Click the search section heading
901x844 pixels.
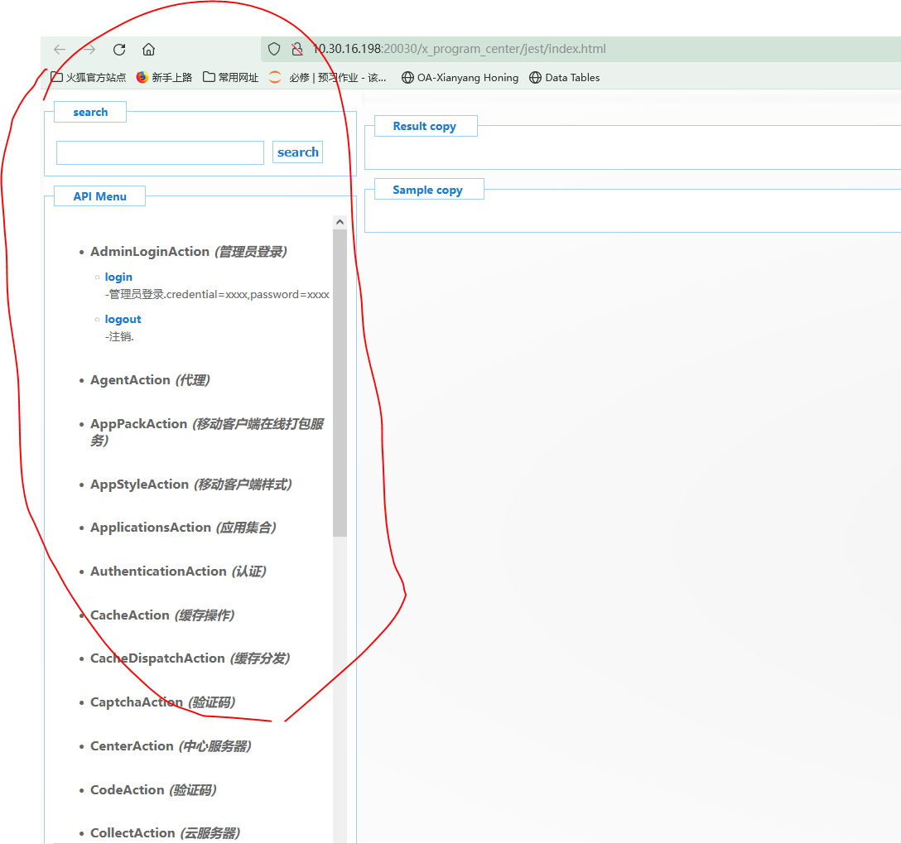90,112
